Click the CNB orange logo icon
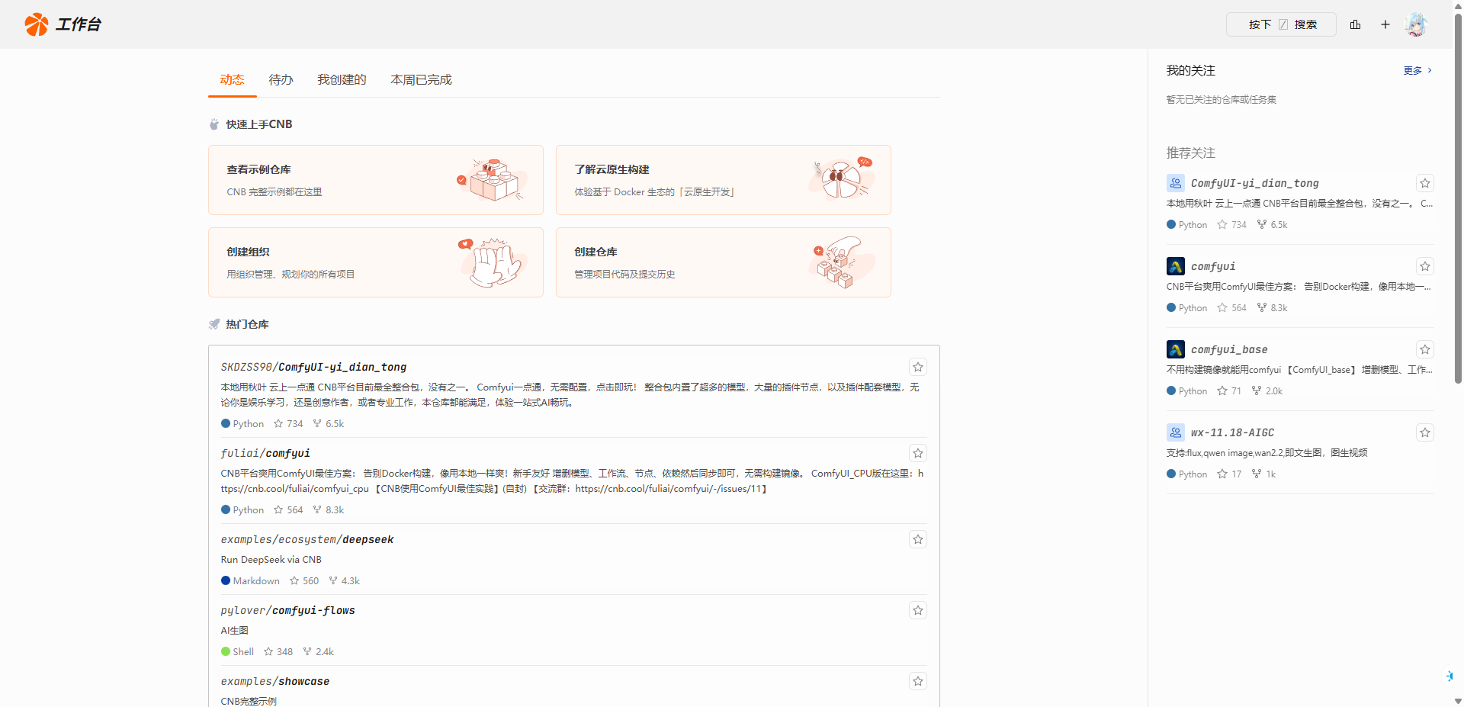 [36, 24]
